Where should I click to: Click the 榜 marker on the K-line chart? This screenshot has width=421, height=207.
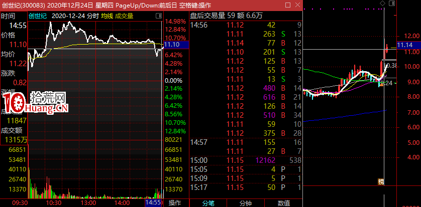381,181
